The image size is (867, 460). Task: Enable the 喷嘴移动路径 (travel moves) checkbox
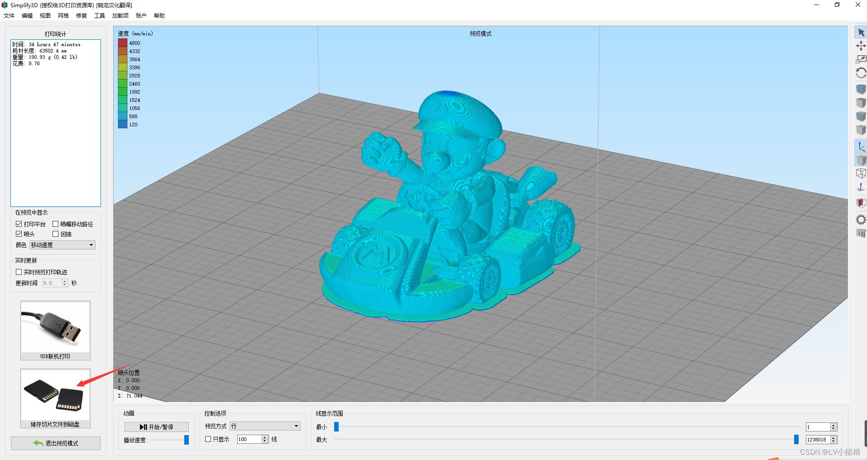(55, 224)
